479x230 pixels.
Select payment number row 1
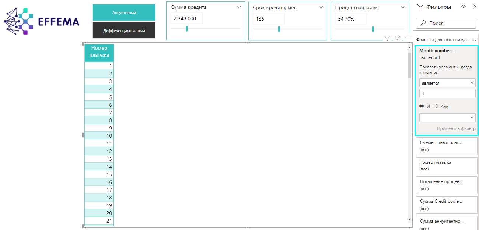(x=99, y=66)
